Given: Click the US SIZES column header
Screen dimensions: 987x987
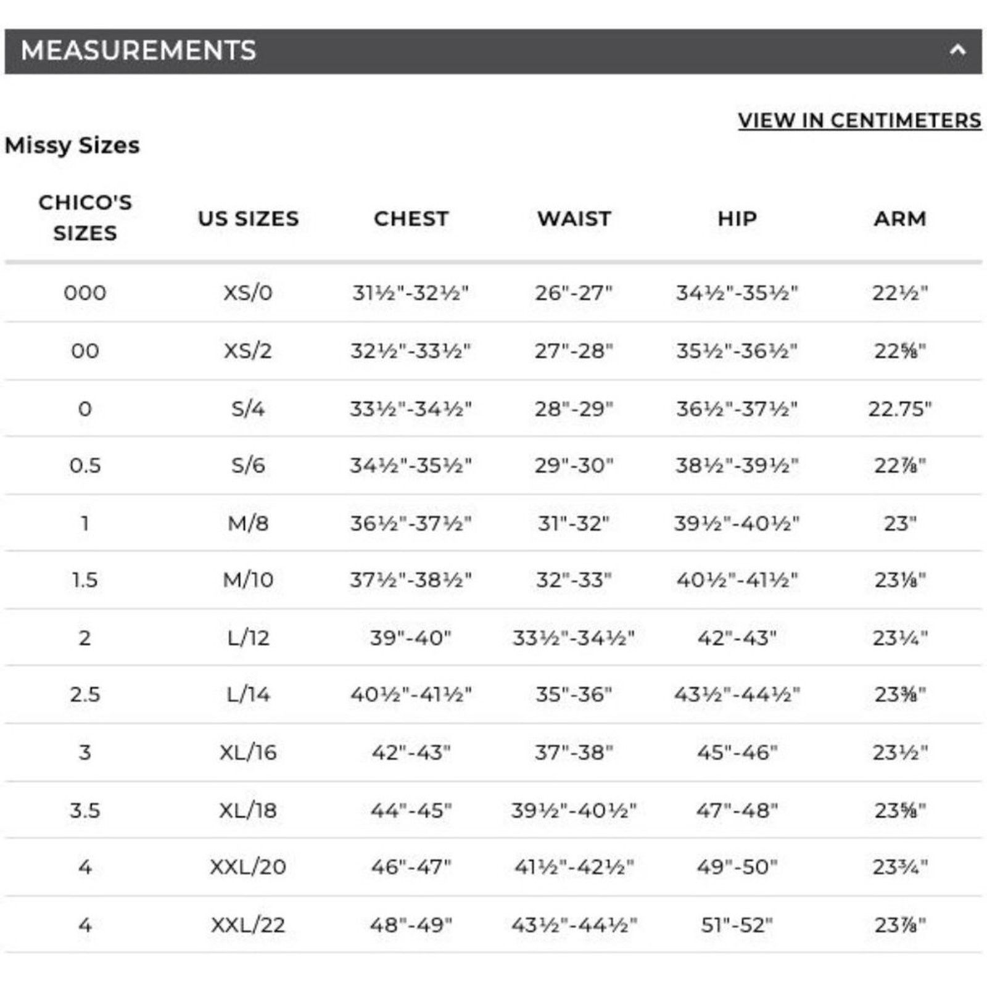Looking at the screenshot, I should [x=248, y=218].
